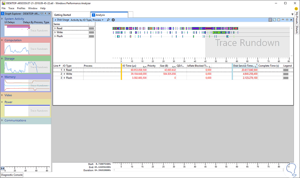Image resolution: width=300 pixels, height=178 pixels.
Task: Click the Read Size value 42.693.632
Action: 170,70
